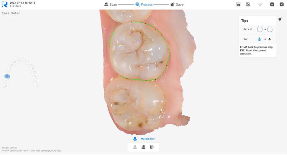Select tooth 16 in the dental chart
This screenshot has width=287, height=155.
[x=7, y=76]
